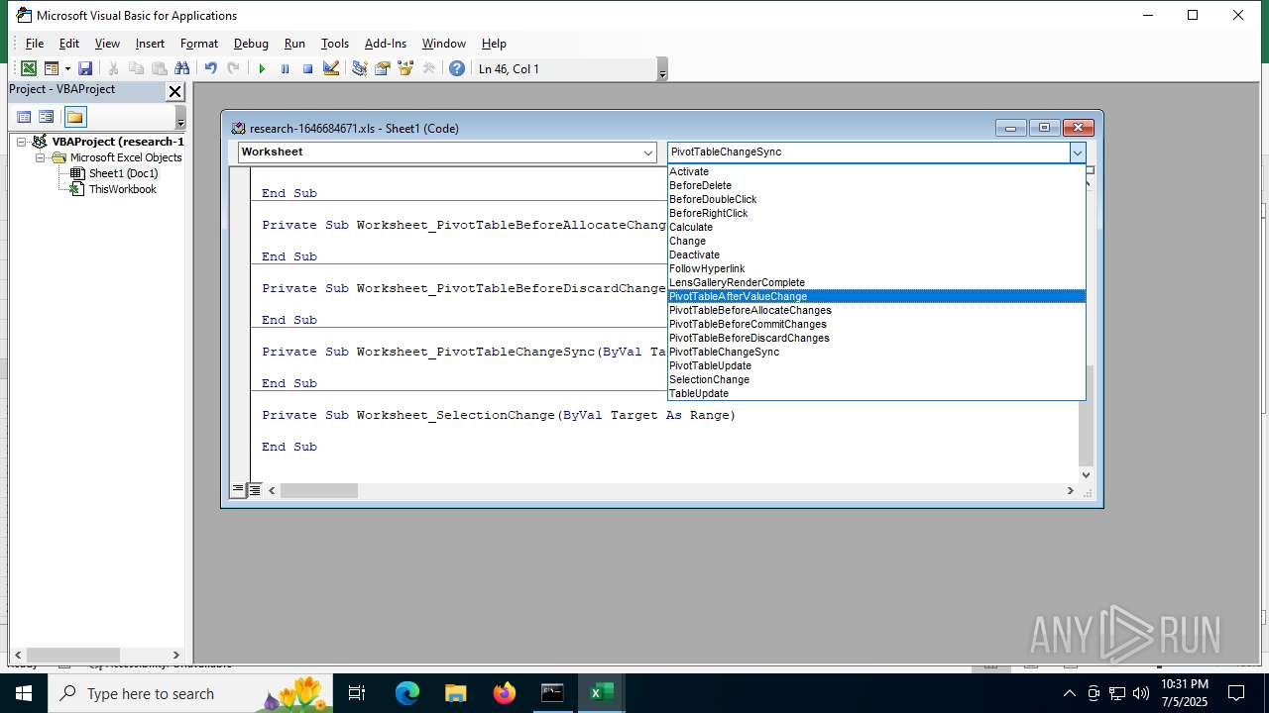Open the Format menu
This screenshot has height=713, width=1269.
pos(199,44)
